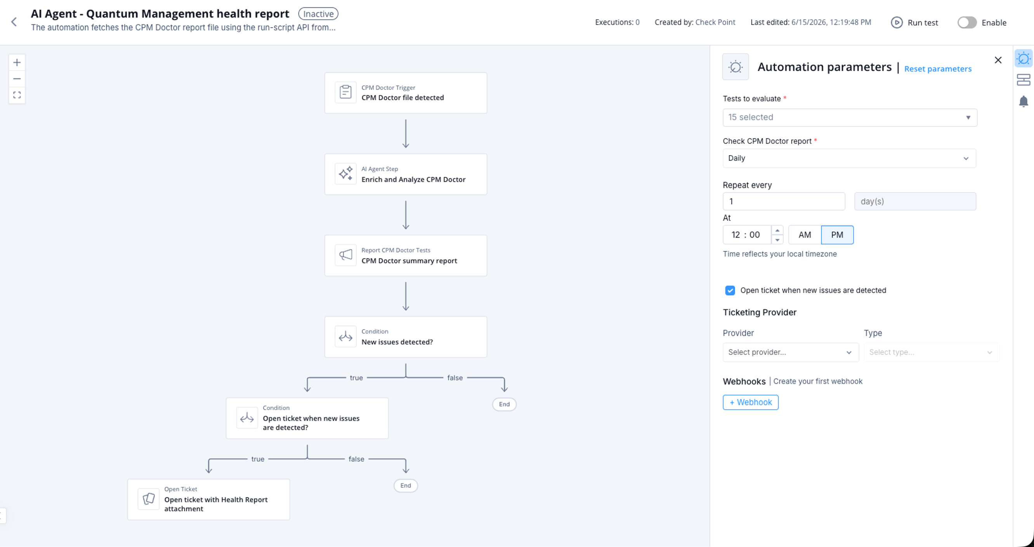Open the automation parameters sidebar icon
Viewport: 1034px width, 547px height.
click(x=1024, y=59)
